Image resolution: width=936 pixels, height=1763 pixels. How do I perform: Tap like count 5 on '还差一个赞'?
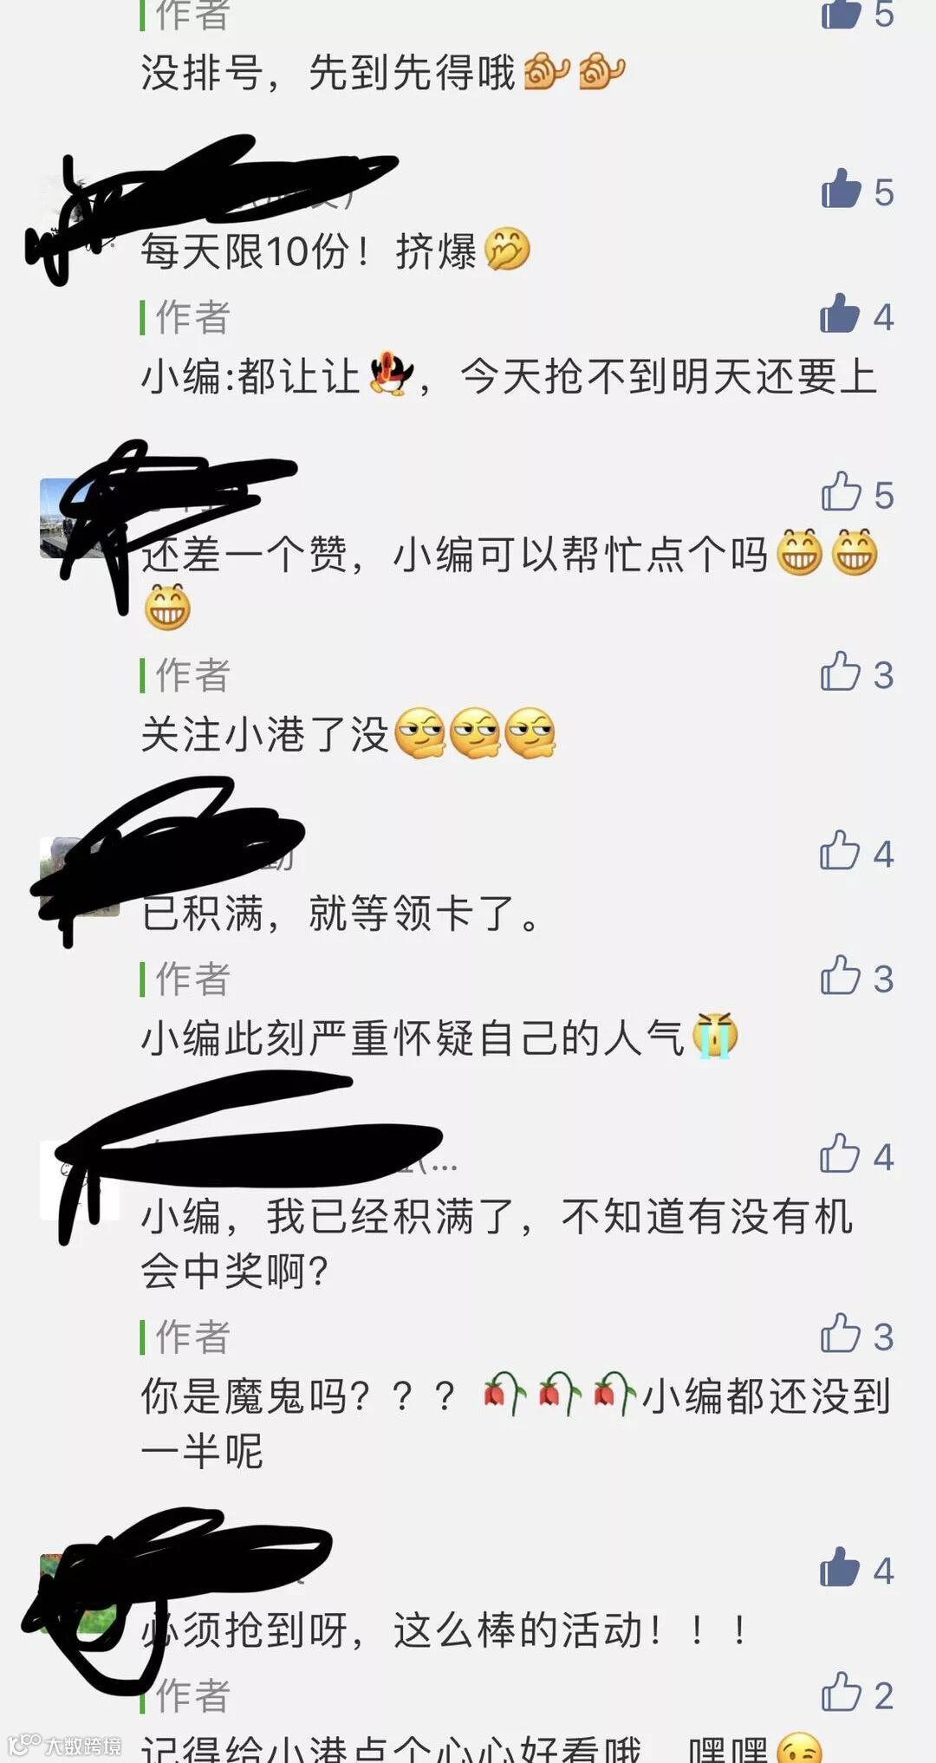[884, 495]
